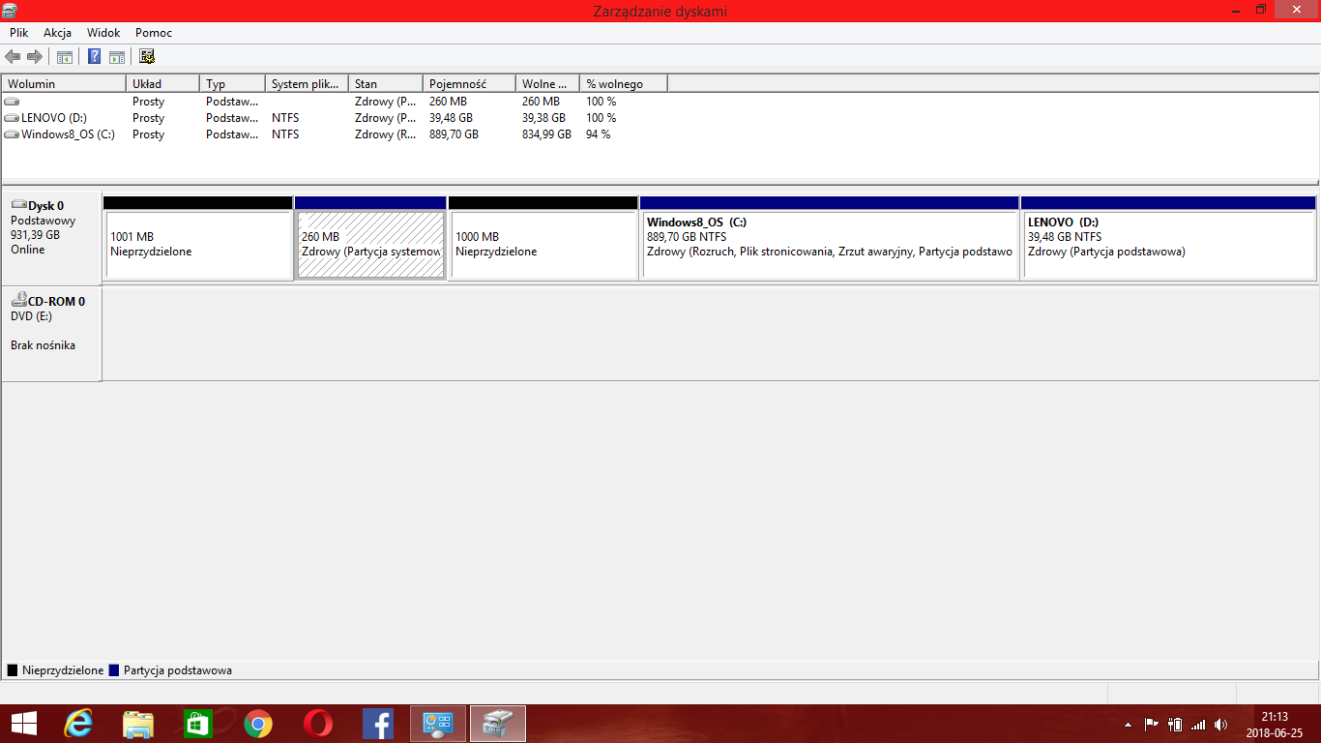Show hidden icons in the system tray
1321x743 pixels.
click(x=1128, y=724)
